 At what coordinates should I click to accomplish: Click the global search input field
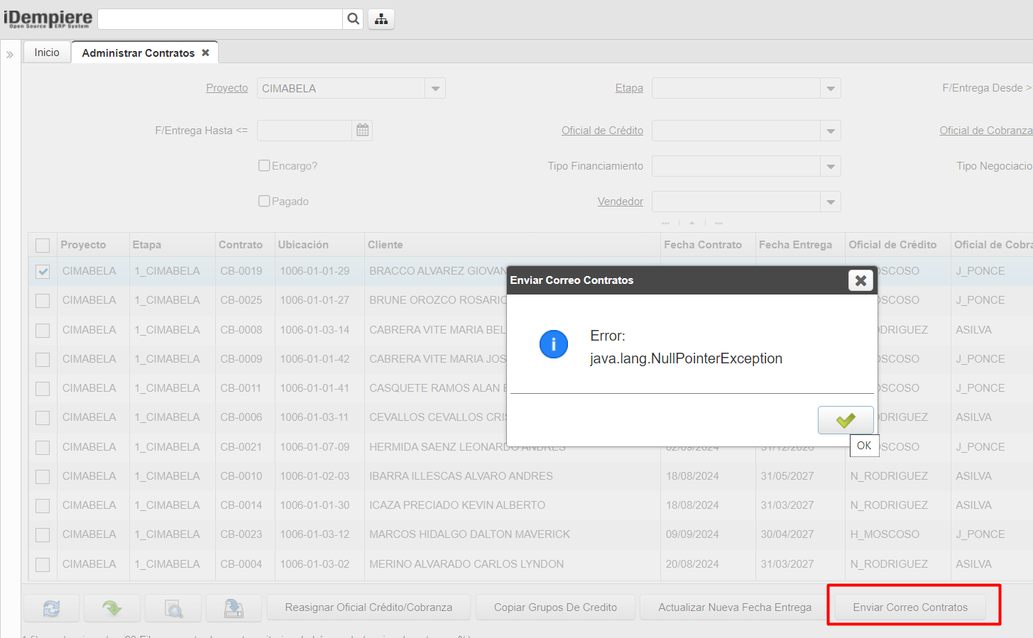tap(220, 19)
